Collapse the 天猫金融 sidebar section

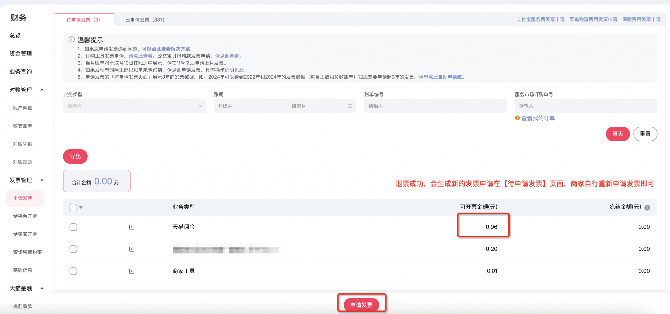tap(42, 288)
